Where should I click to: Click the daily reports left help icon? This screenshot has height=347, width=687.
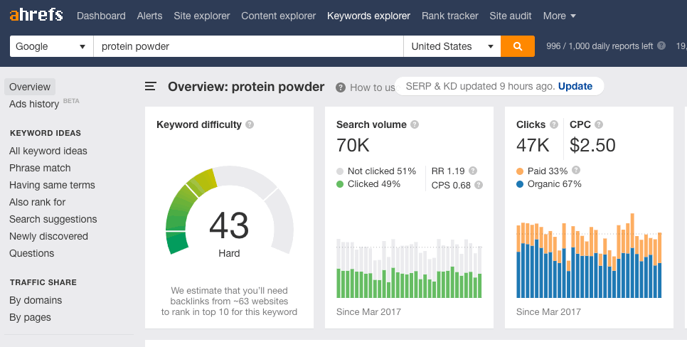[x=661, y=46]
